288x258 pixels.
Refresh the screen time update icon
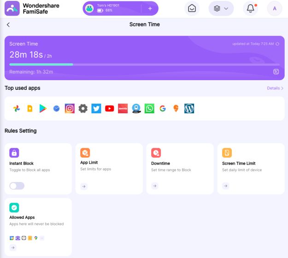point(277,44)
